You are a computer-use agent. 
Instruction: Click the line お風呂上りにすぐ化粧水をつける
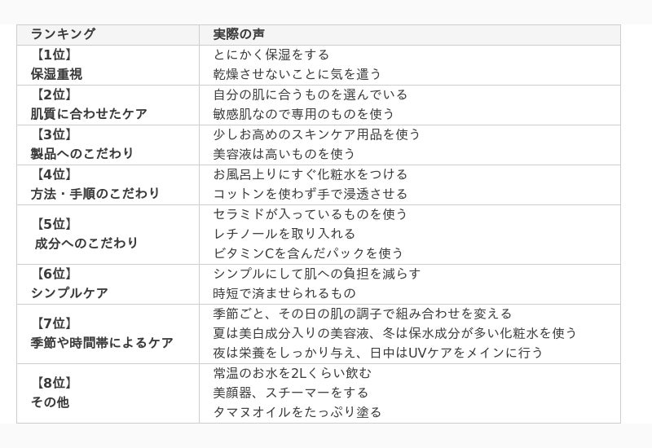point(311,174)
